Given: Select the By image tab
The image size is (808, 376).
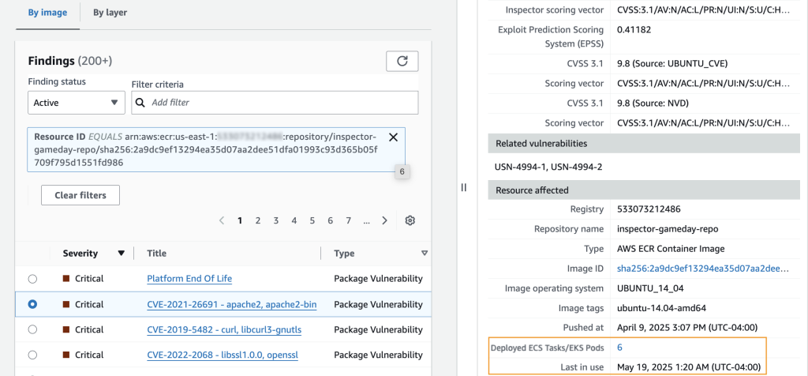Looking at the screenshot, I should click(47, 13).
